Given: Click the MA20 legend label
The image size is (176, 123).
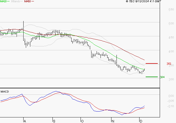Looking at the screenshot, I should 3,1.
